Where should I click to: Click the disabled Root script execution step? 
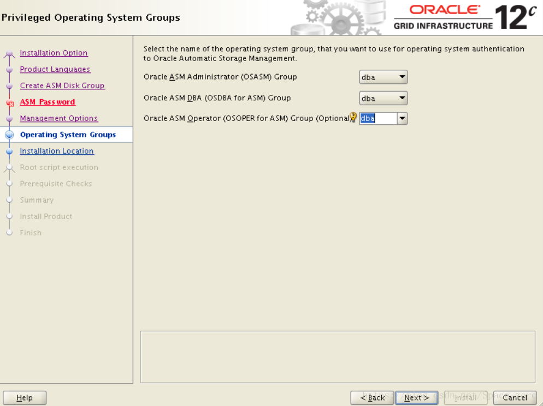[59, 167]
